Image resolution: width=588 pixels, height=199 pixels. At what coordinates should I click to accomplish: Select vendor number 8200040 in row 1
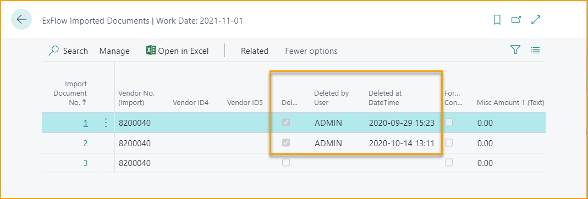[134, 123]
